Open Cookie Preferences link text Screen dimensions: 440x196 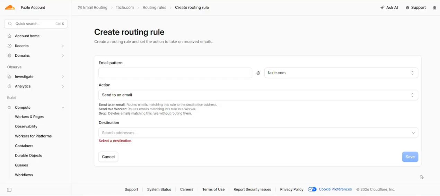(x=335, y=189)
